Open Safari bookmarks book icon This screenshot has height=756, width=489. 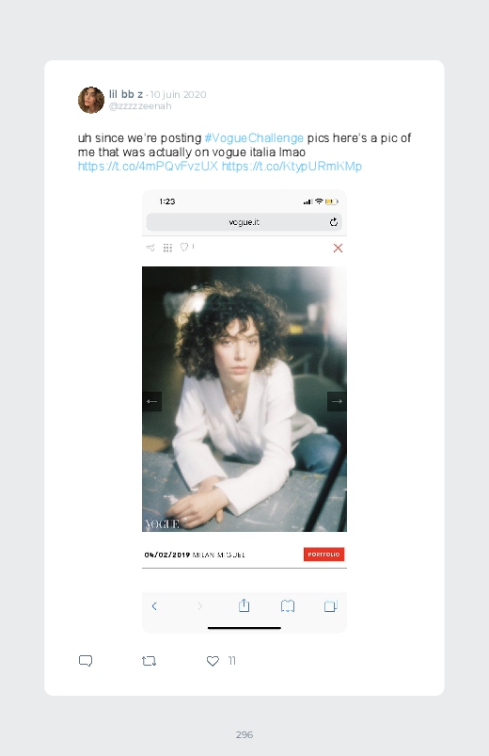point(288,606)
